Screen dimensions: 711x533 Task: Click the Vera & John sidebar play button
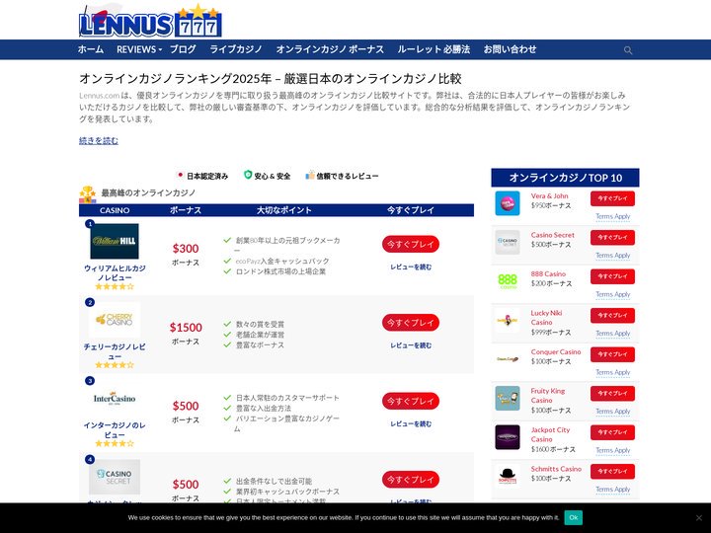[x=612, y=198]
